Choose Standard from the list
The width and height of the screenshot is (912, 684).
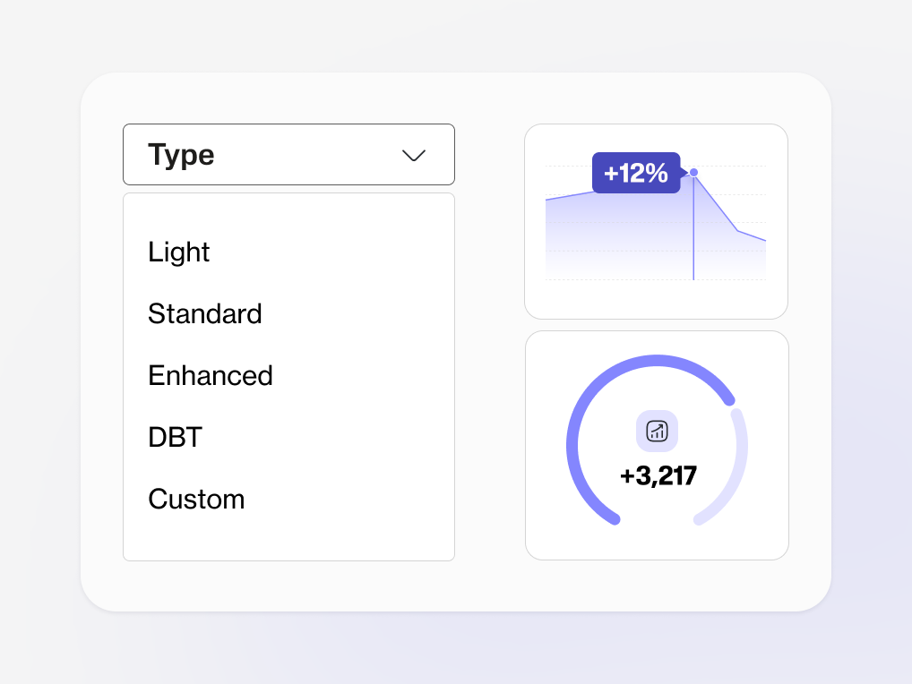(x=205, y=314)
